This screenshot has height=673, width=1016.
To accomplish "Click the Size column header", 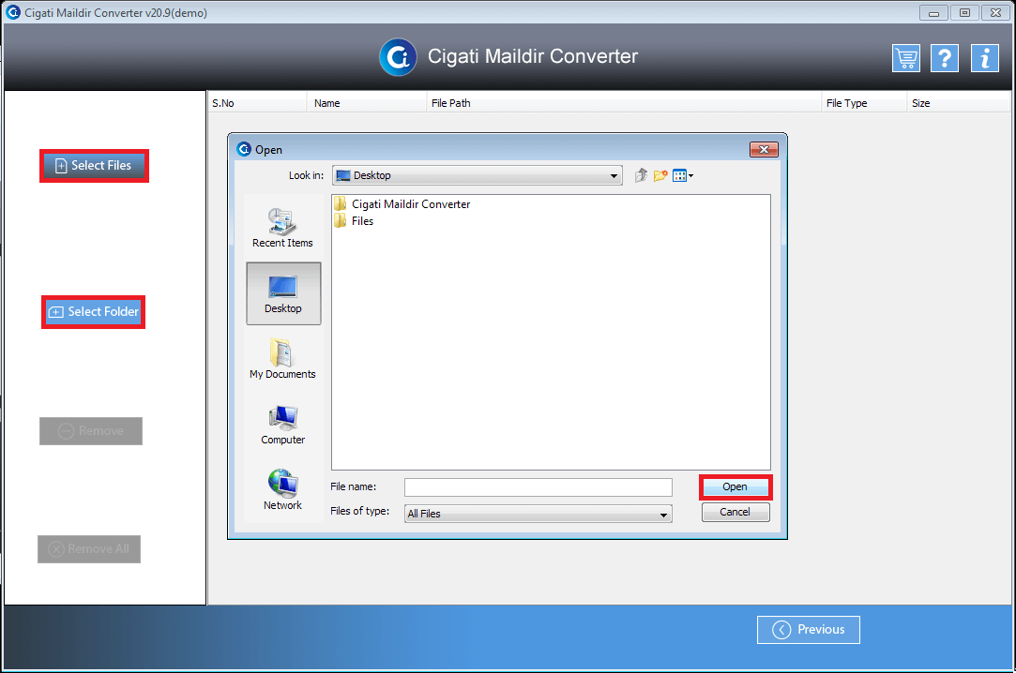I will [959, 103].
